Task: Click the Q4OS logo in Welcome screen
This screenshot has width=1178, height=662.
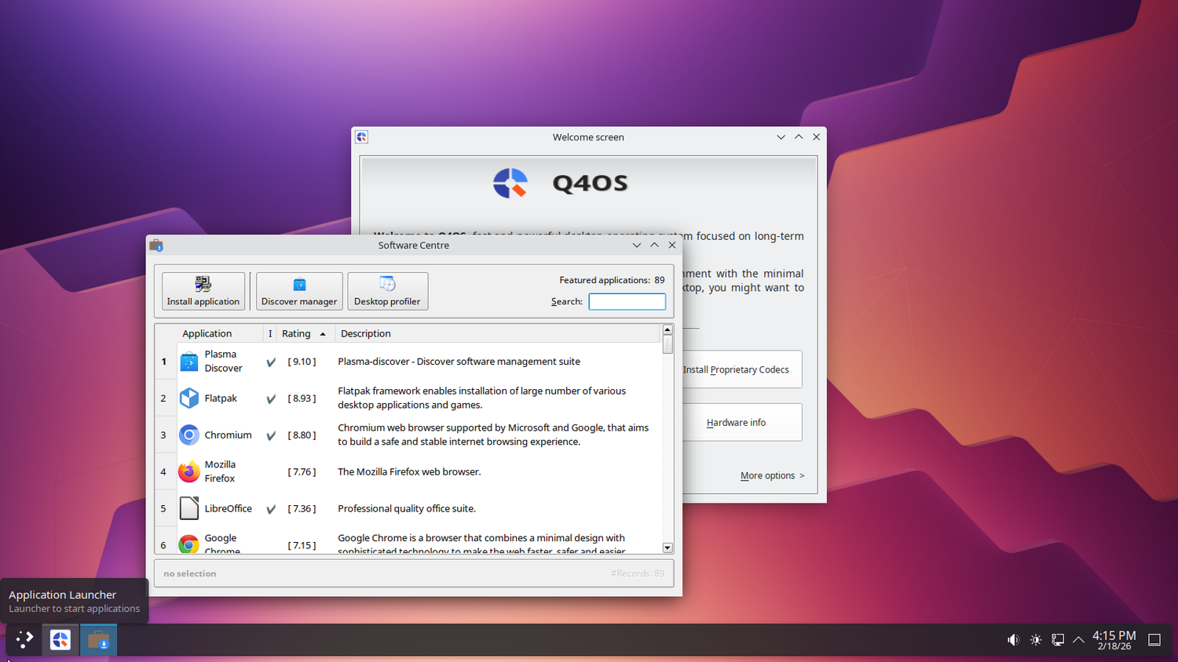Action: [510, 183]
